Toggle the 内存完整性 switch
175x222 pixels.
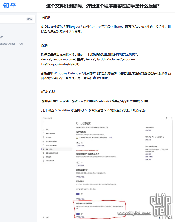coord(78,143)
